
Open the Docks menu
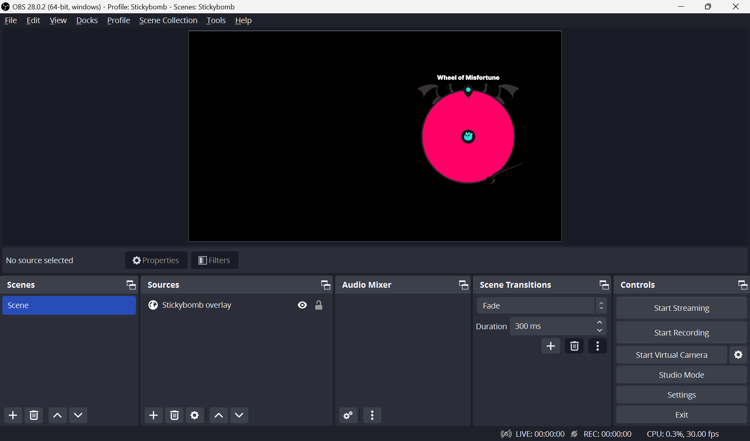click(87, 20)
